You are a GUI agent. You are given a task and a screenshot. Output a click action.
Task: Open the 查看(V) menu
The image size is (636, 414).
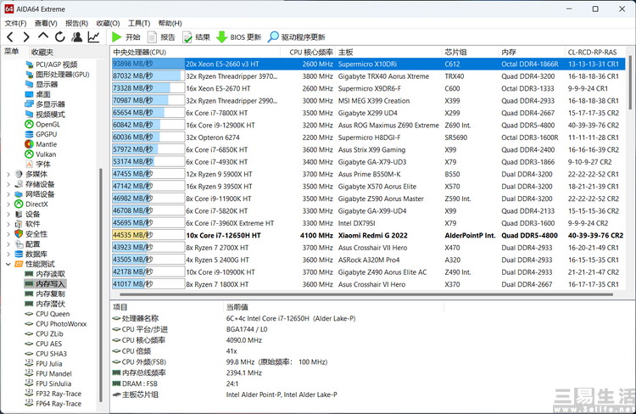46,23
